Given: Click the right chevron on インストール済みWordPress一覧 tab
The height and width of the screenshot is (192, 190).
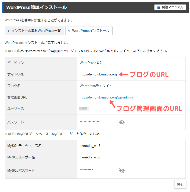Looking at the screenshot, I should [x=9, y=31].
